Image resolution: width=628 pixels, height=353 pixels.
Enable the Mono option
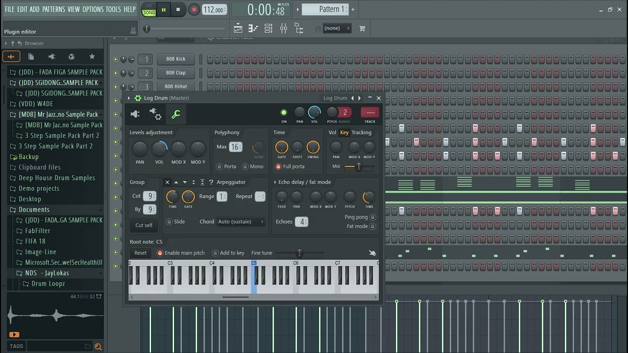(x=245, y=167)
